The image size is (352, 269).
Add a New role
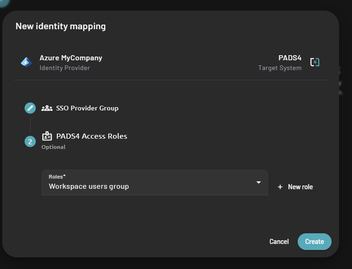coord(295,187)
